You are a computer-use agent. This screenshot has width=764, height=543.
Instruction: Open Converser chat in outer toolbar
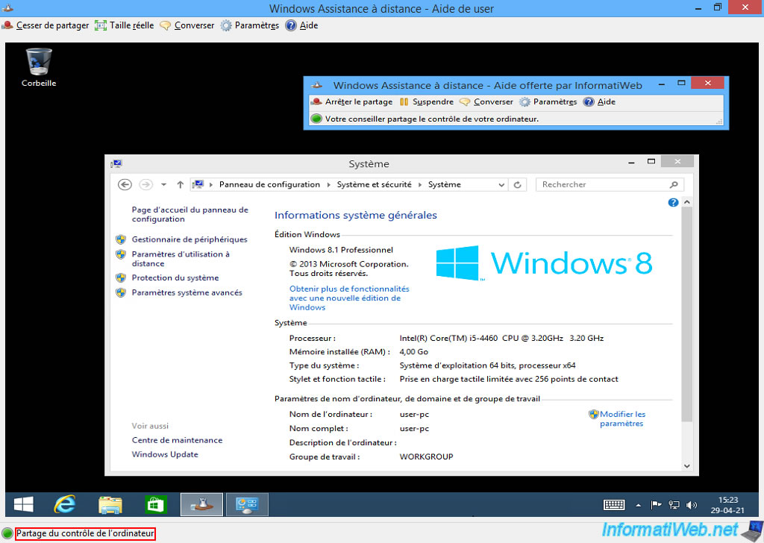[x=187, y=25]
